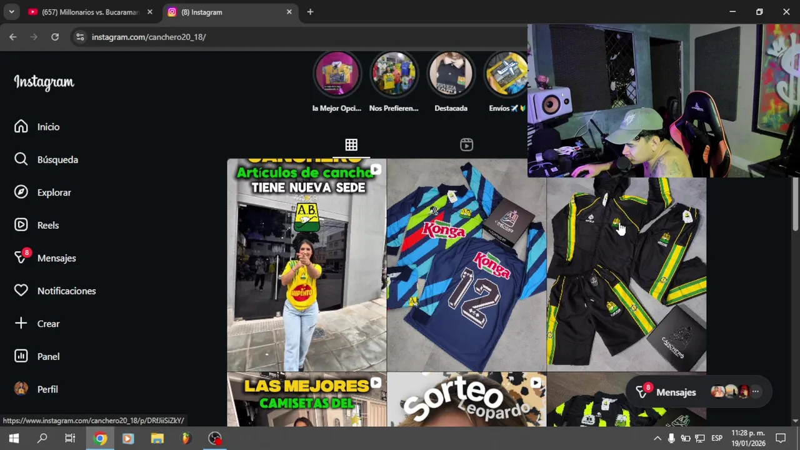Select the posts grid tab
800x450 pixels.
(x=351, y=145)
